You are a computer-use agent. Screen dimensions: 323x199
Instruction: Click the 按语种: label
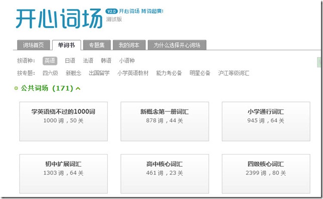click(x=26, y=60)
